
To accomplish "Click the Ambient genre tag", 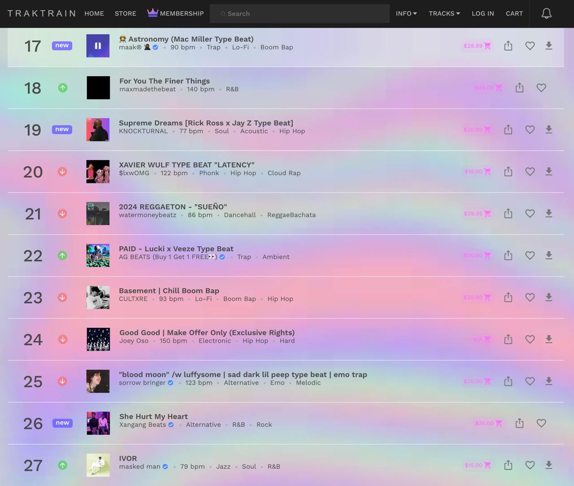I will [x=276, y=257].
